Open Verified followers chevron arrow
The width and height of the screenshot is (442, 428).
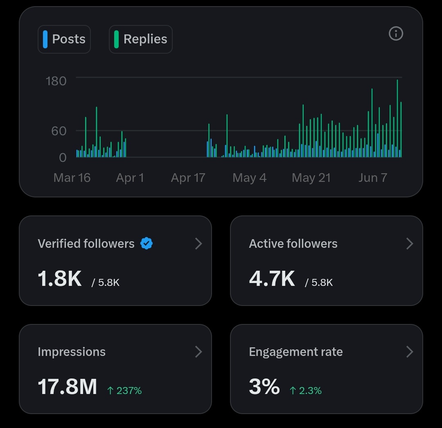click(198, 243)
